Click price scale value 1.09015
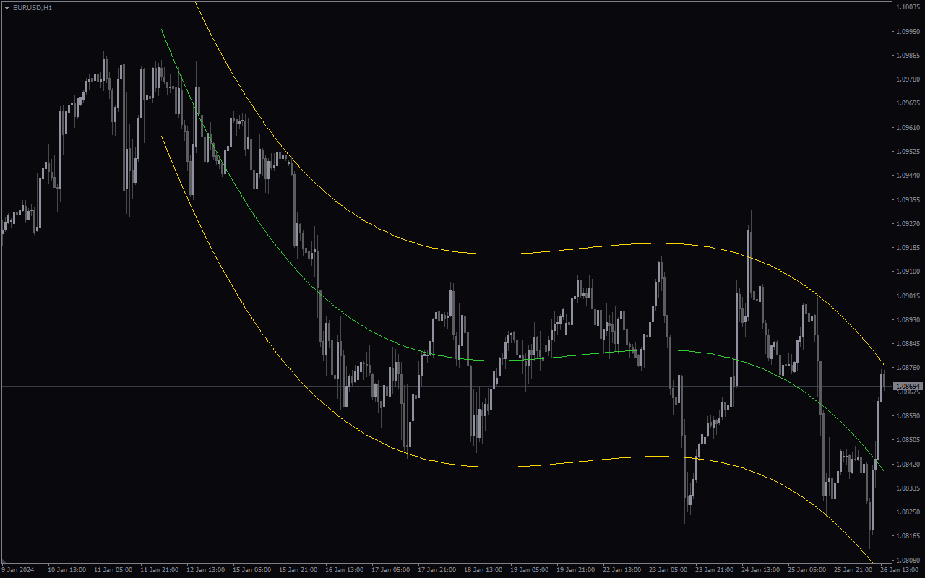925x578 pixels. pyautogui.click(x=908, y=296)
